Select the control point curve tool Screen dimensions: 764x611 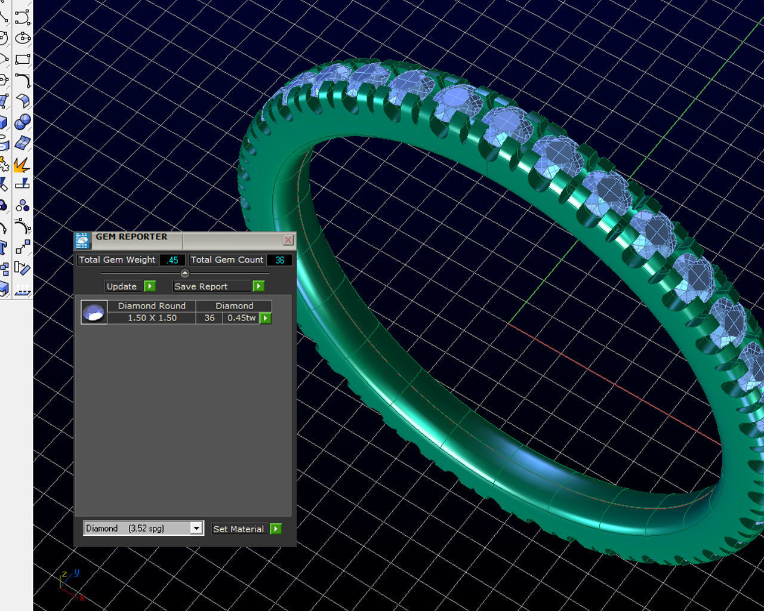(x=23, y=17)
